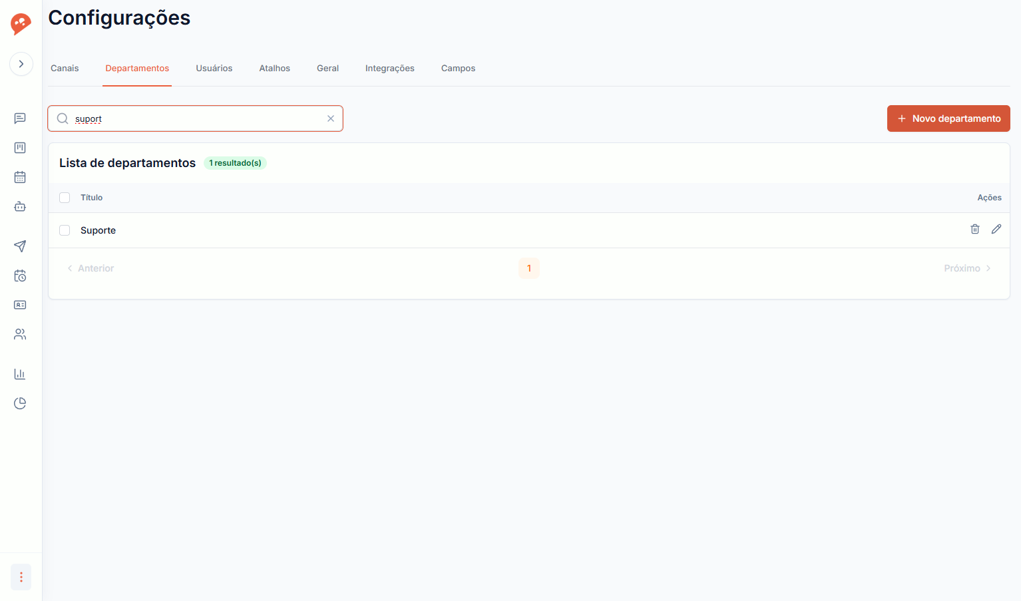Viewport: 1021px width, 601px height.
Task: Open the three-dot more menu at sidebar bottom
Action: (21, 577)
